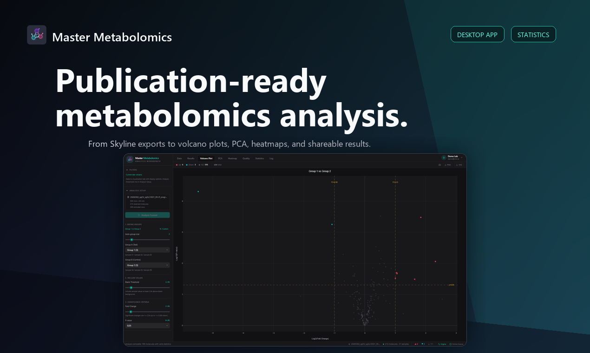Open the Demo Lab account menu
The width and height of the screenshot is (590, 353).
click(x=452, y=157)
